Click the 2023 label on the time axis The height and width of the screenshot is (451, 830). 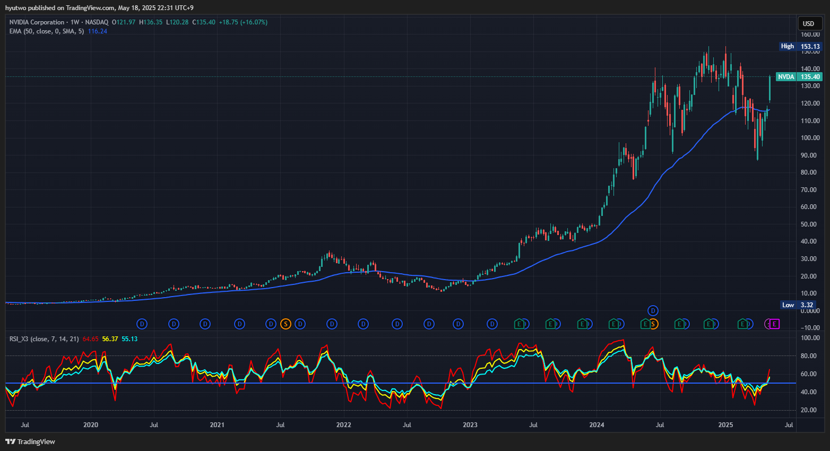click(470, 425)
